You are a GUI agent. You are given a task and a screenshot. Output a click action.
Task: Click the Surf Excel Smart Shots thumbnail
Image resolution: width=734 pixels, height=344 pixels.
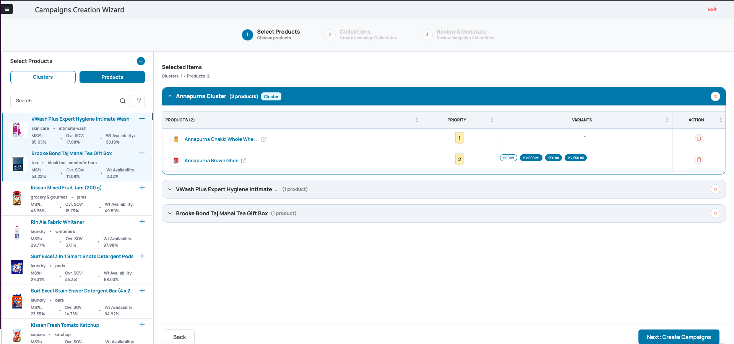[17, 267]
